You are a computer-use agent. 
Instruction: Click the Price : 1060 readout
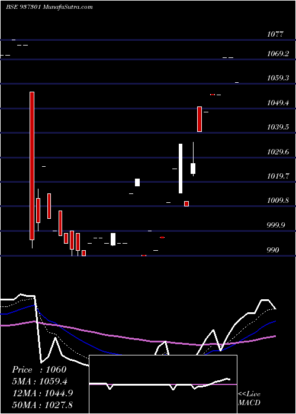pyautogui.click(x=39, y=370)
